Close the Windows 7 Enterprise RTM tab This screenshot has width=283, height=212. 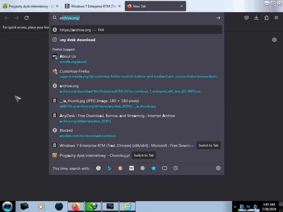pyautogui.click(x=119, y=6)
